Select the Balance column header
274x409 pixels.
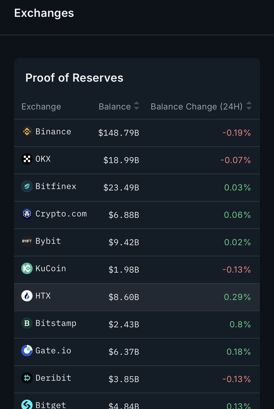pyautogui.click(x=115, y=107)
